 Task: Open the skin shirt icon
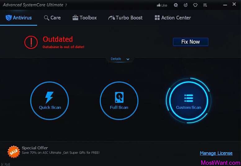(195, 5)
